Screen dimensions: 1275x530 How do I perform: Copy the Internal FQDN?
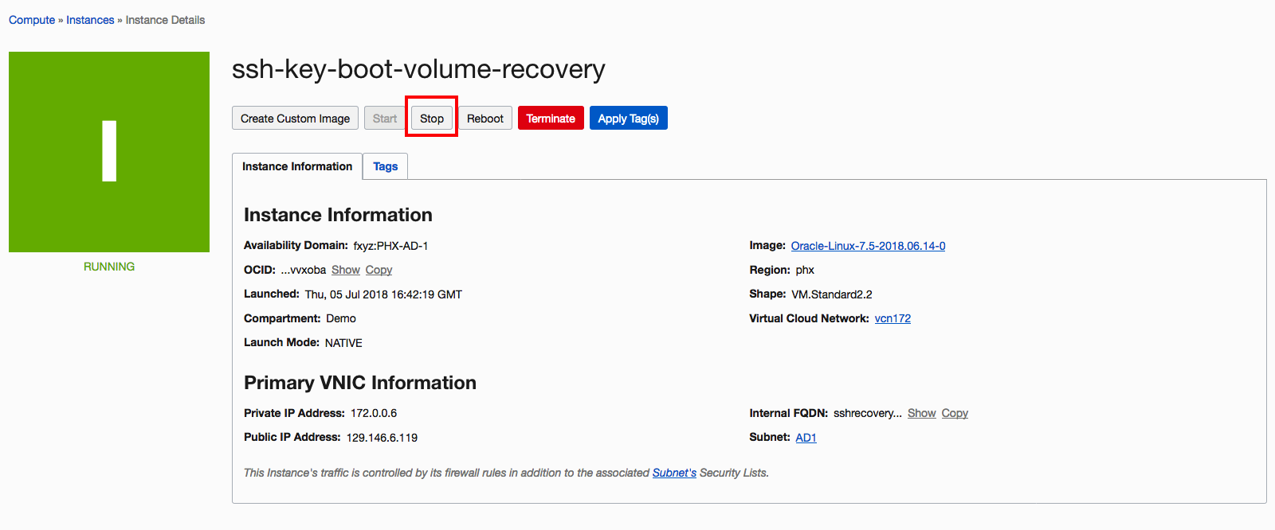click(x=955, y=413)
